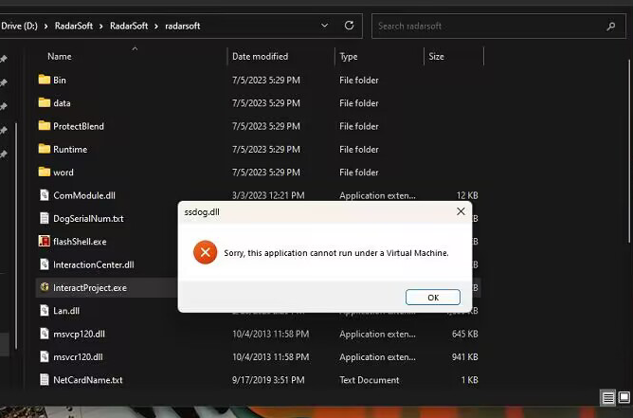Switch to large thumbnails view layout

pyautogui.click(x=624, y=397)
